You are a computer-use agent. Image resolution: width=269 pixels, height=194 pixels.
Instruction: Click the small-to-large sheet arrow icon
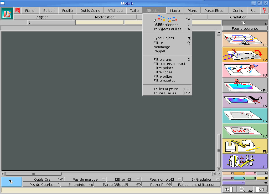[229, 190]
